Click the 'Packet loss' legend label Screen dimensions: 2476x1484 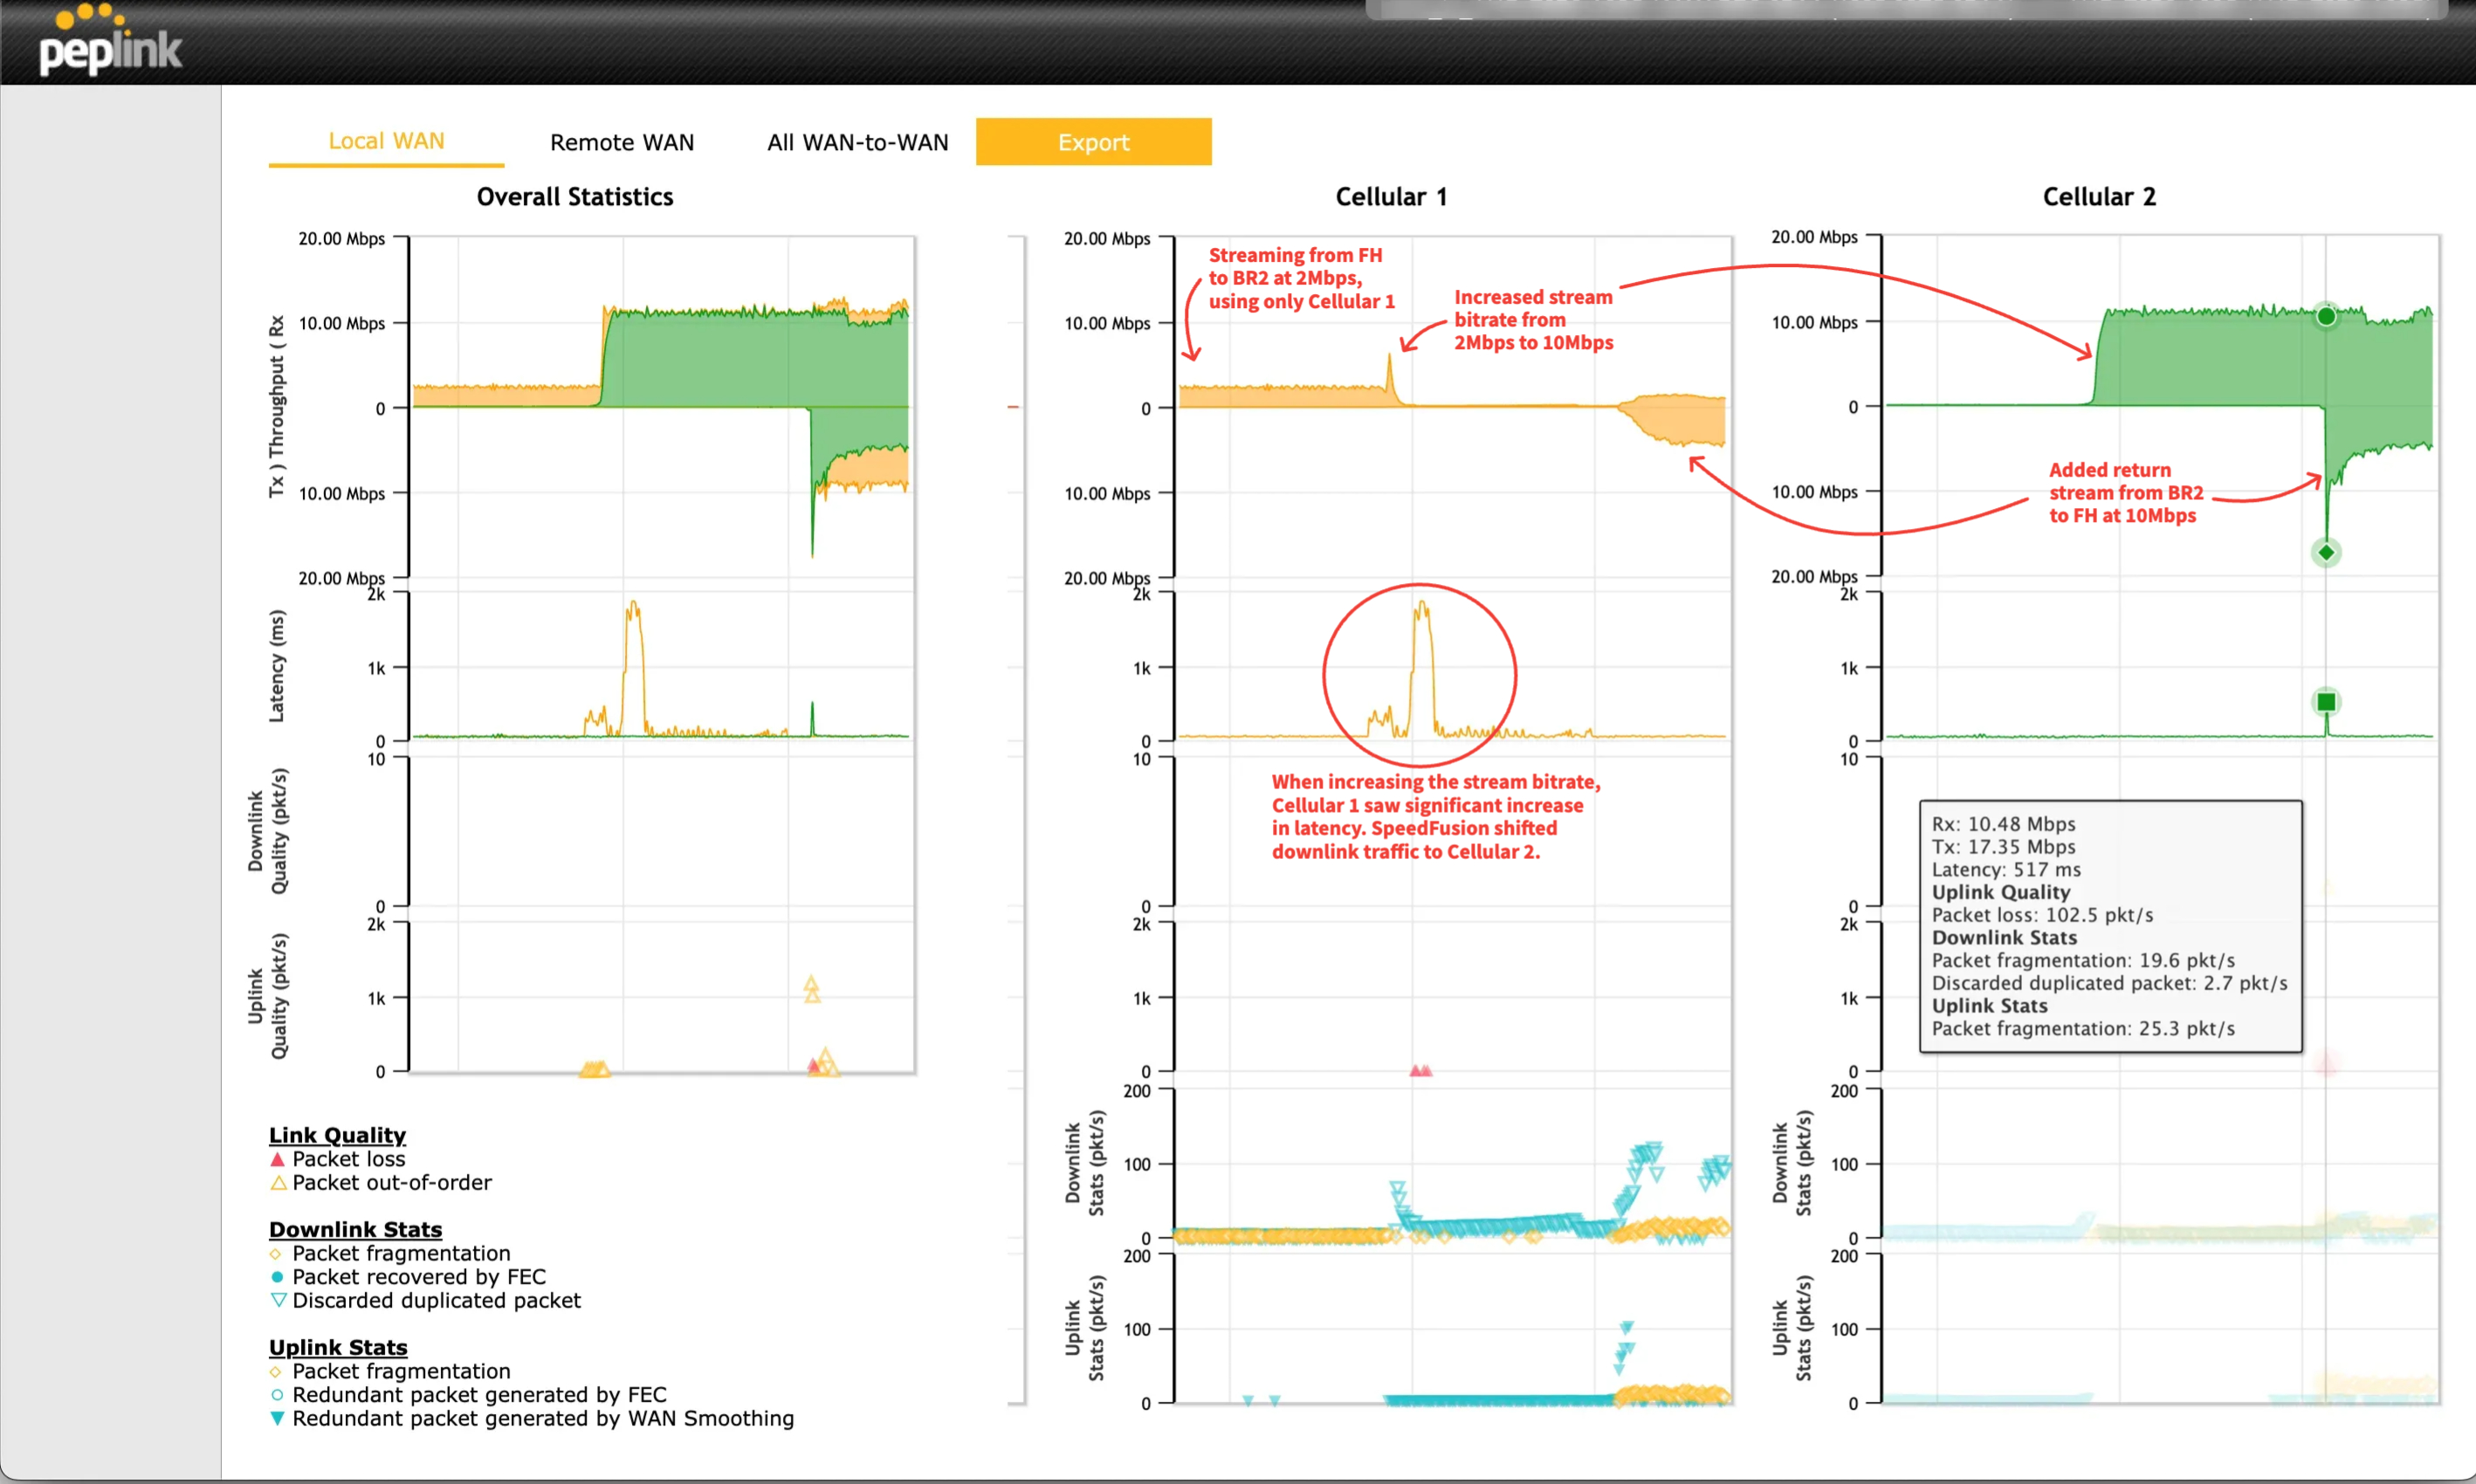349,1159
